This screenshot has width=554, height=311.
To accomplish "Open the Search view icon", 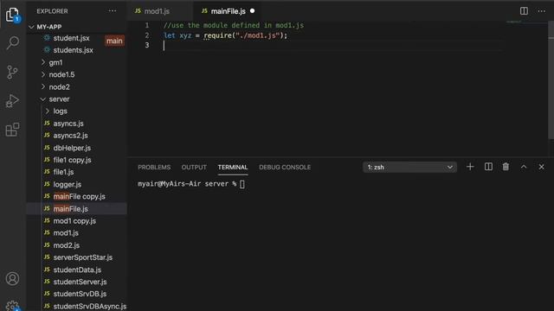I will (13, 43).
